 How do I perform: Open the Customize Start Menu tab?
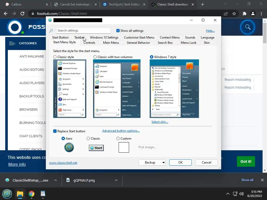(139, 37)
